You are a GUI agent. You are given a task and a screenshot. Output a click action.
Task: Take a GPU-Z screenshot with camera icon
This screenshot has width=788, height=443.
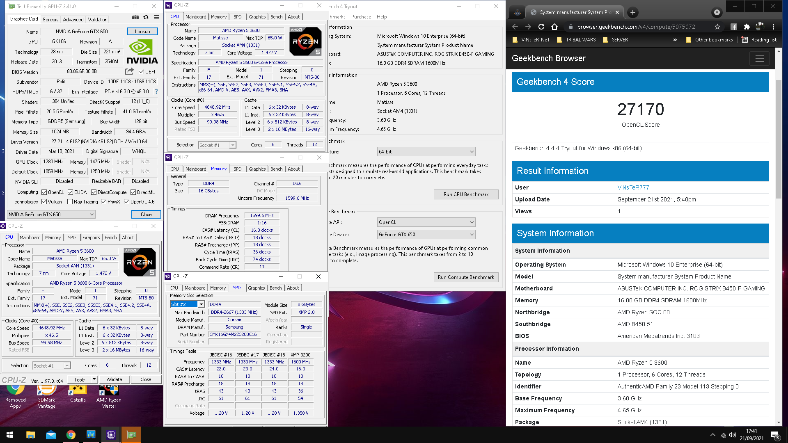tap(135, 18)
